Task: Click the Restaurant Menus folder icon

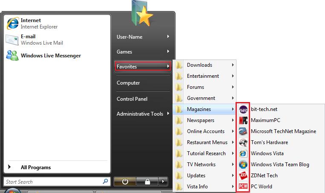Action: (x=178, y=142)
